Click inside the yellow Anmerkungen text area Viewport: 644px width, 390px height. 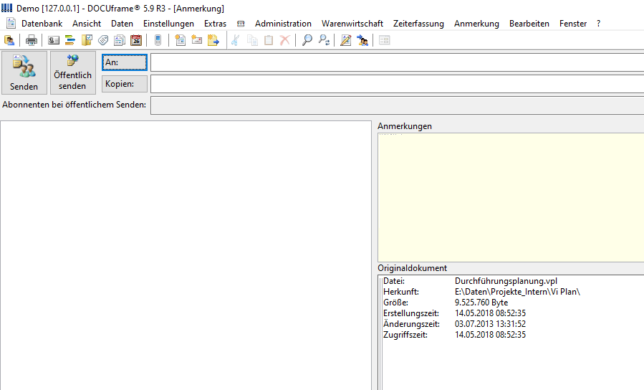click(511, 197)
